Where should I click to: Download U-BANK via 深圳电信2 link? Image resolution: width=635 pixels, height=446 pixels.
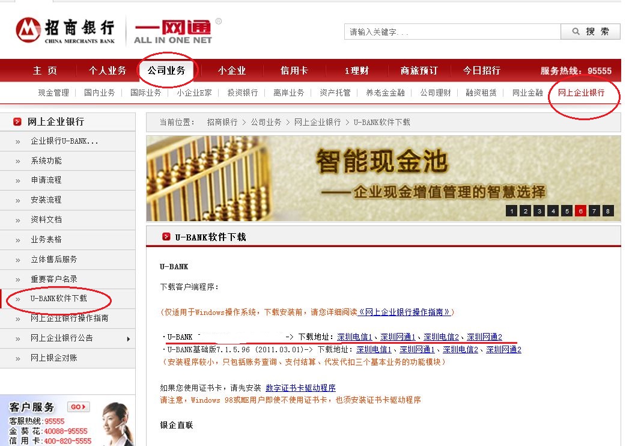[x=441, y=337]
